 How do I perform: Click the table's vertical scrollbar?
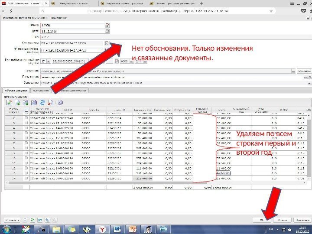tap(309, 148)
